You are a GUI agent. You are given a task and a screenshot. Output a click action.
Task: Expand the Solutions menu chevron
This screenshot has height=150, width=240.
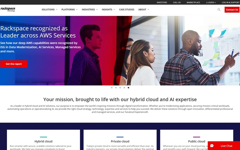point(56,9)
